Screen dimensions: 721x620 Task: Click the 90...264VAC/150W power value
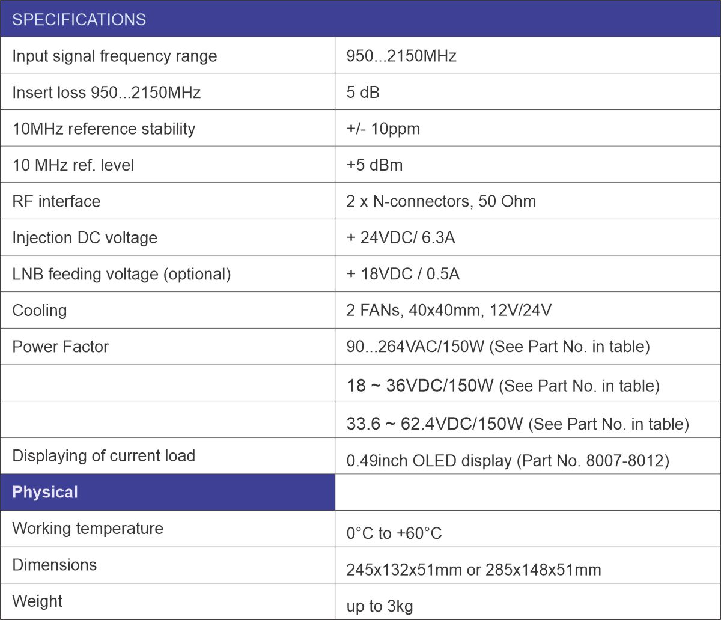click(498, 347)
